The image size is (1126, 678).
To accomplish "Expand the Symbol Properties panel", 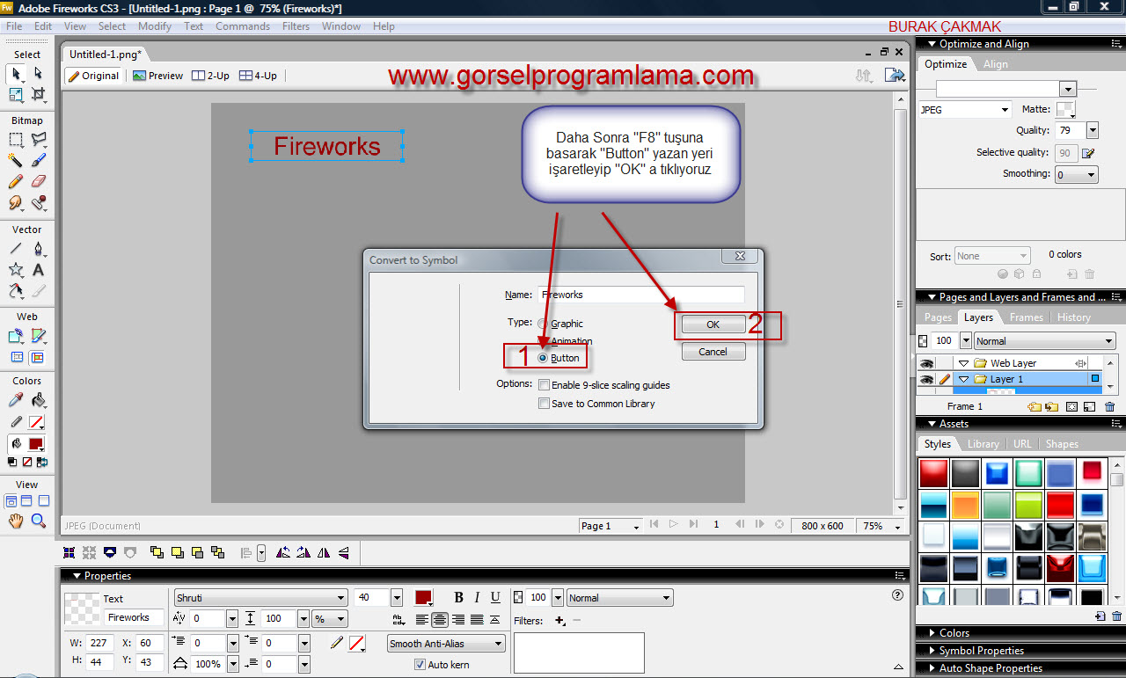I will [x=981, y=651].
